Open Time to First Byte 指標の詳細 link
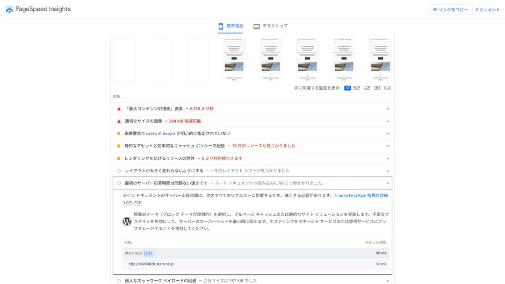 [361, 196]
